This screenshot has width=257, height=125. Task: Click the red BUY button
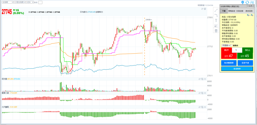(226, 53)
